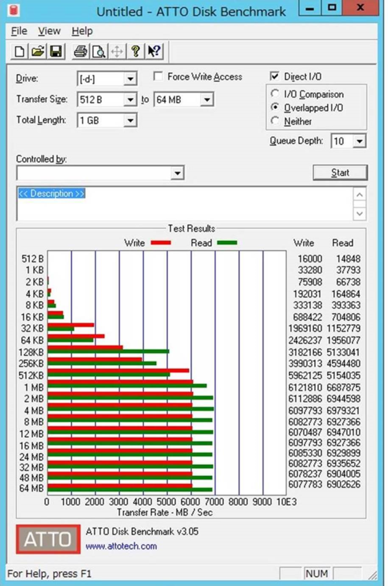Screen dimensions: 388x586
Task: Expand the Drive dropdown
Action: tap(130, 79)
